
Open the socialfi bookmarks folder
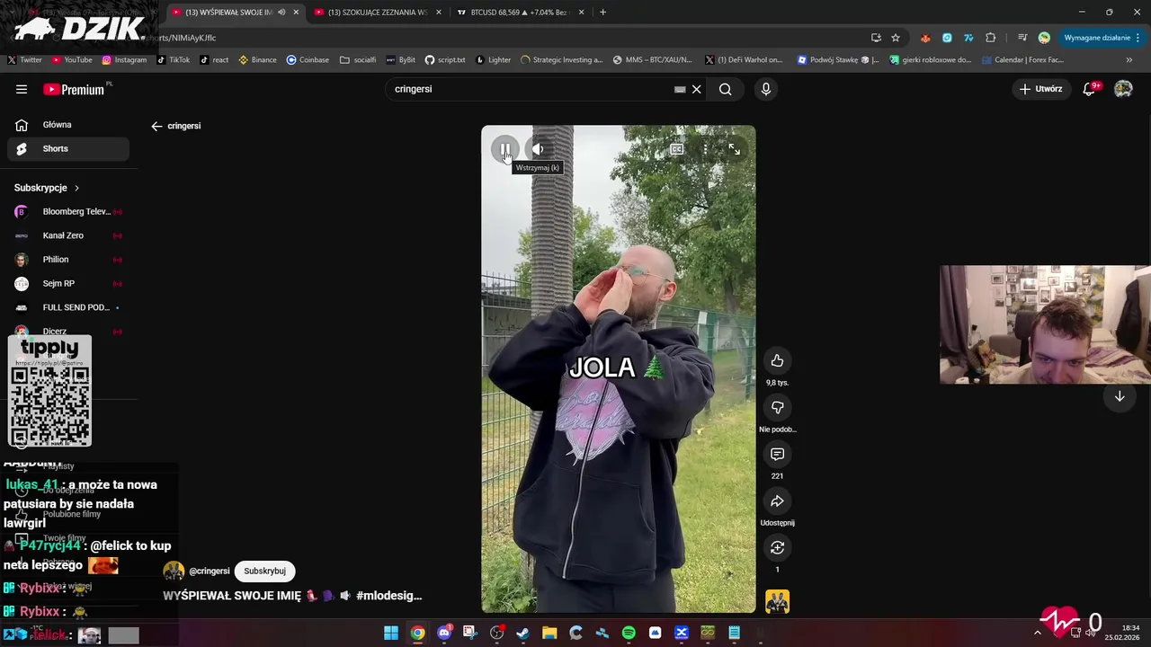[358, 60]
